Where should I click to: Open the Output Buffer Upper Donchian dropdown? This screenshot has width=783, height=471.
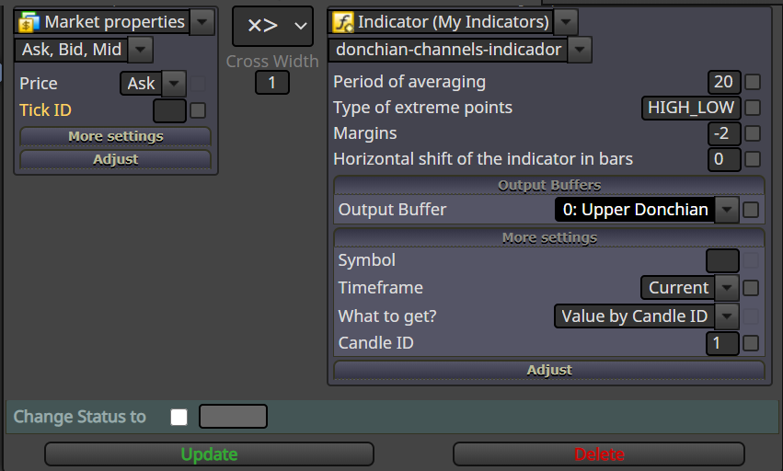point(727,210)
